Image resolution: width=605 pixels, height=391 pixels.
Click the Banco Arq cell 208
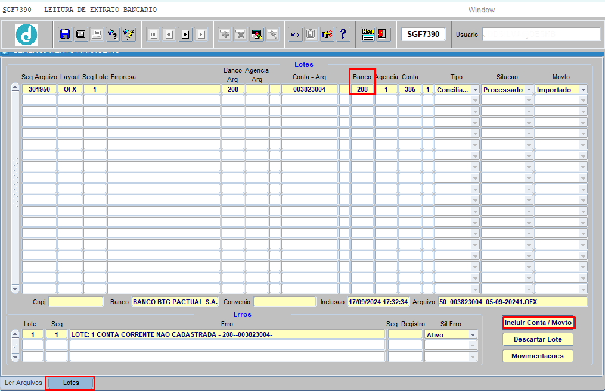pos(233,89)
